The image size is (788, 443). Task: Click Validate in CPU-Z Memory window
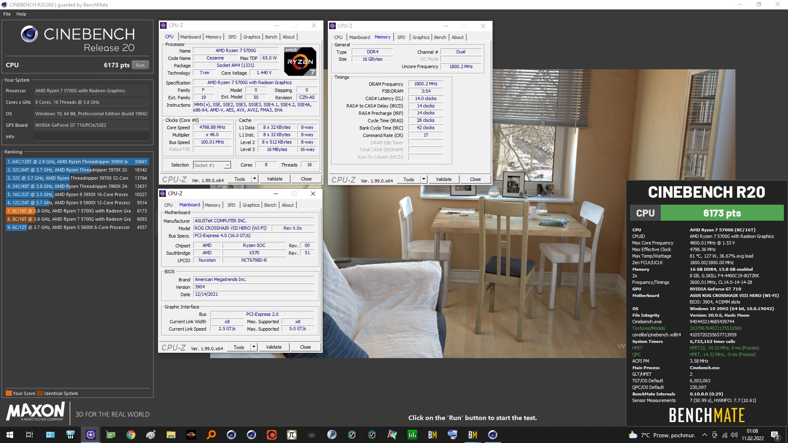(x=444, y=179)
